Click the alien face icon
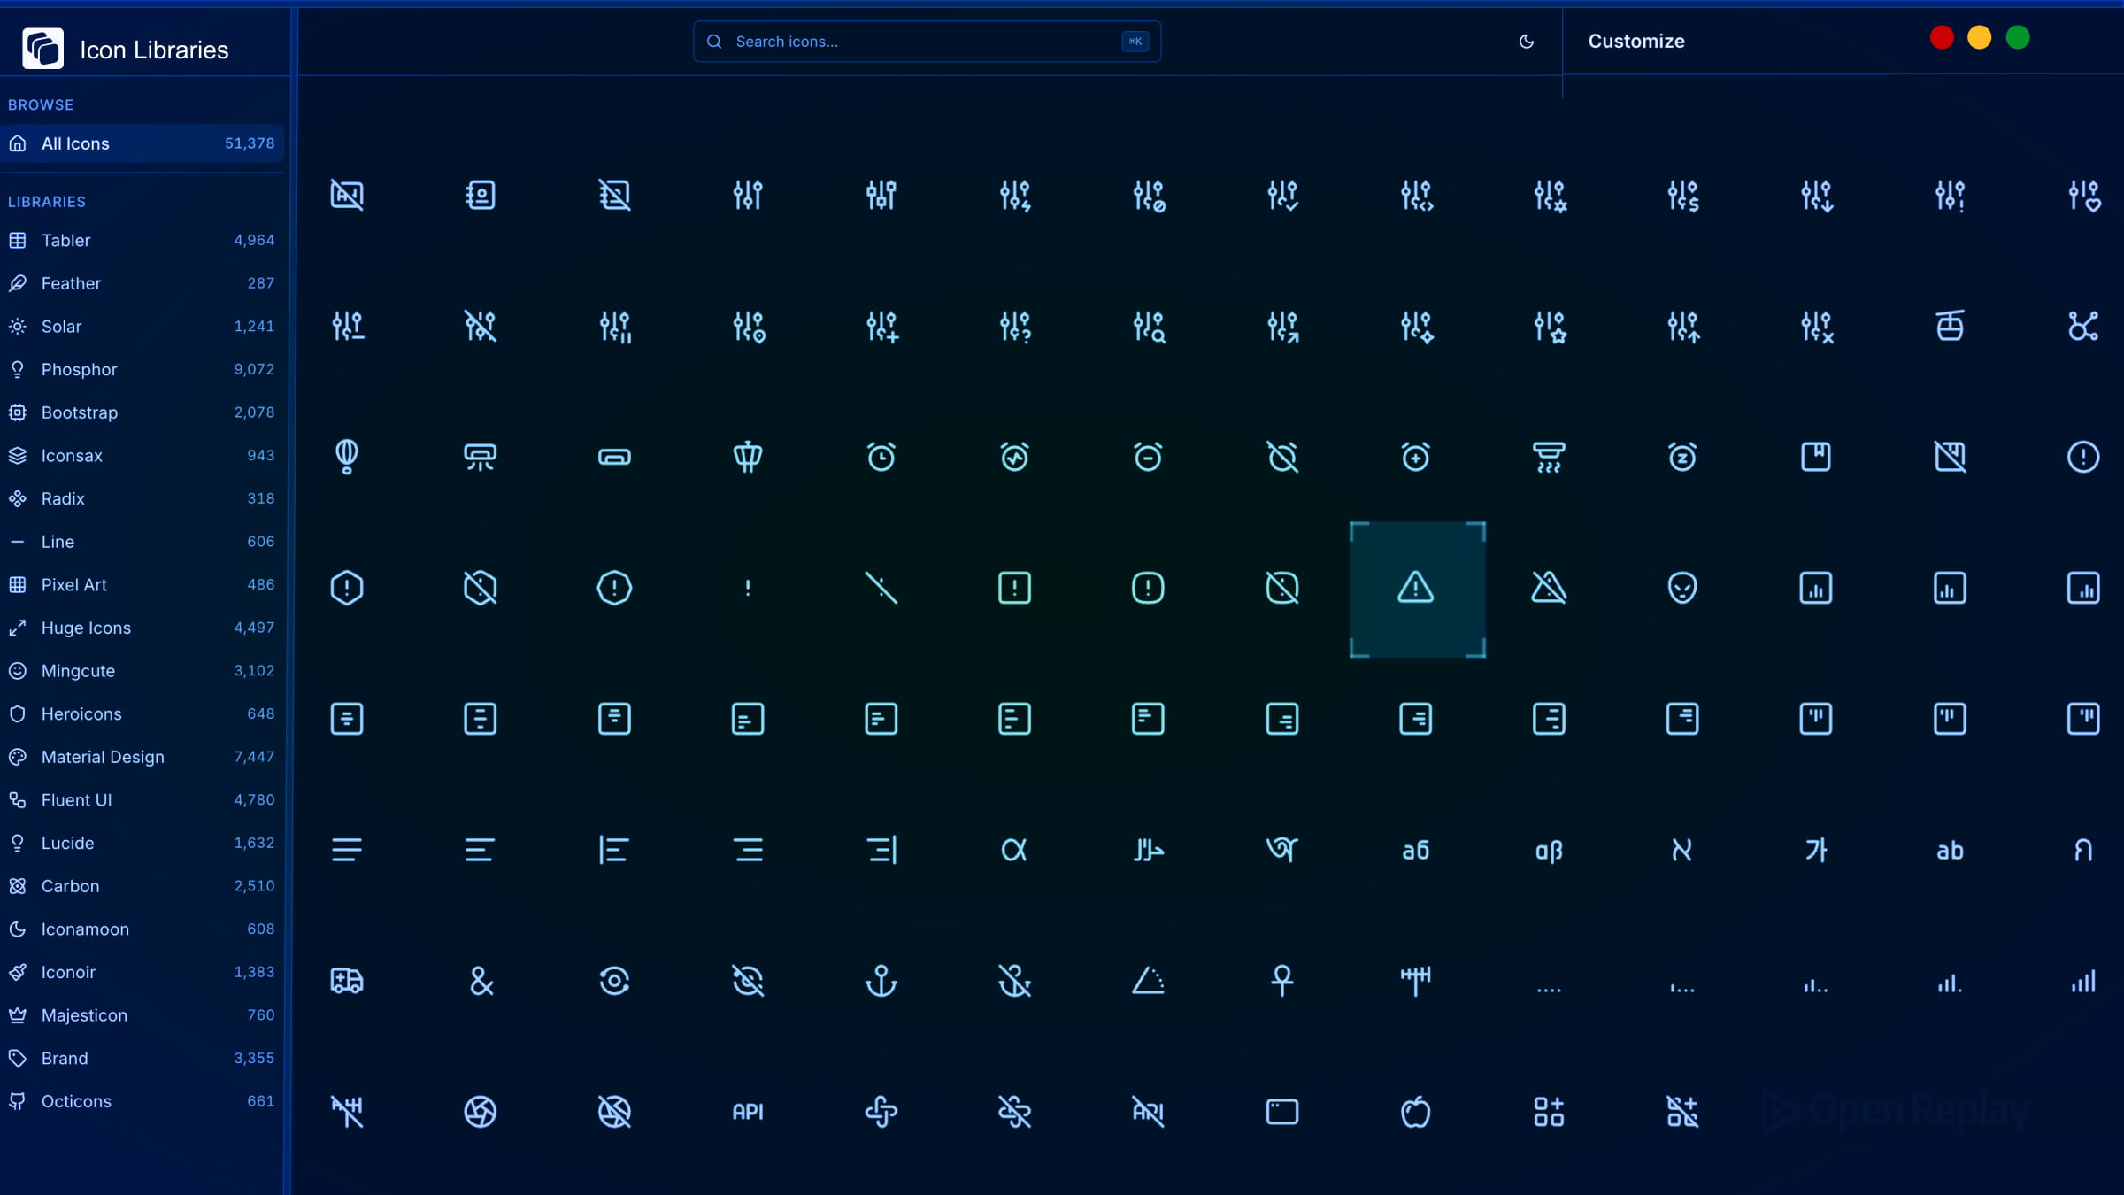The width and height of the screenshot is (2124, 1195). point(1682,587)
